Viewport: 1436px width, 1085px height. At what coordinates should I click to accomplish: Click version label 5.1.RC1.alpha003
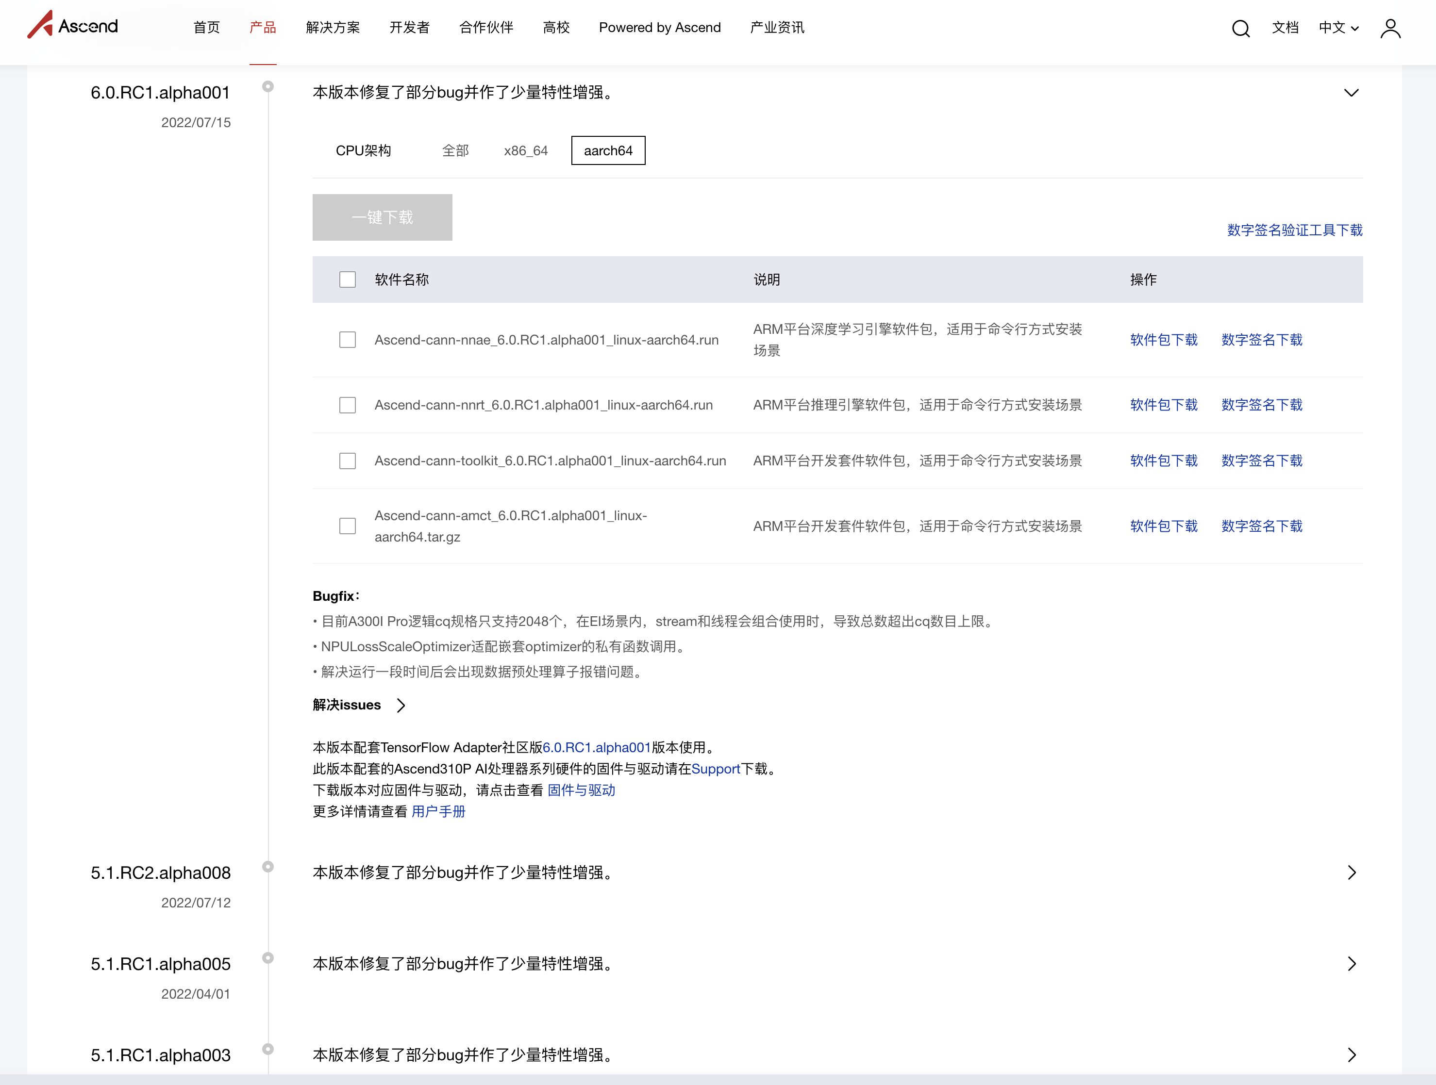[x=160, y=1056]
